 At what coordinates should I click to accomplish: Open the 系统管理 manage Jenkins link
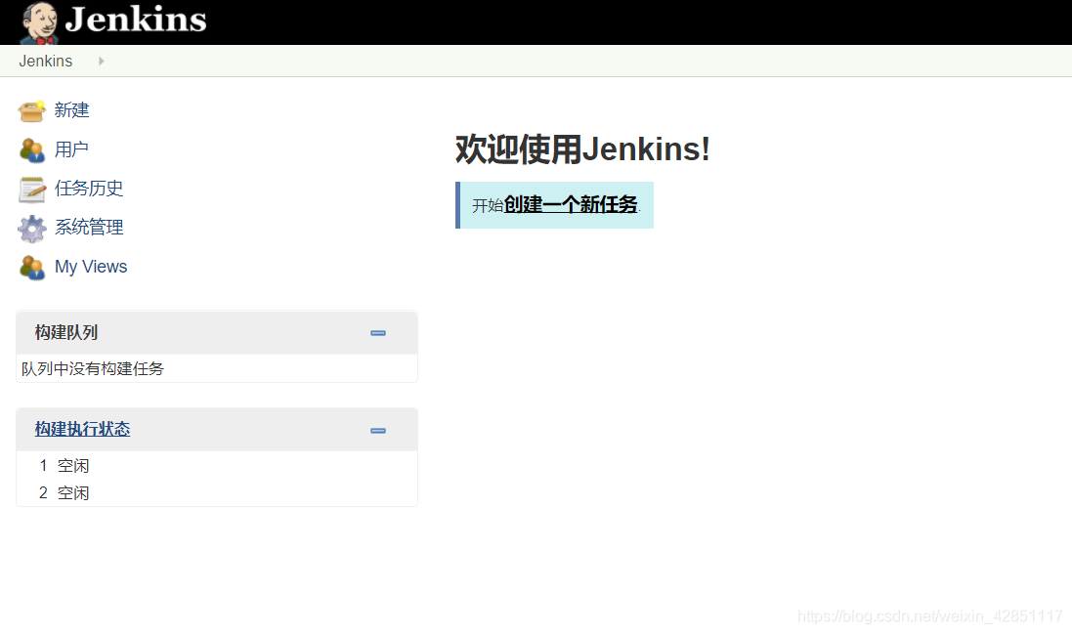[89, 227]
